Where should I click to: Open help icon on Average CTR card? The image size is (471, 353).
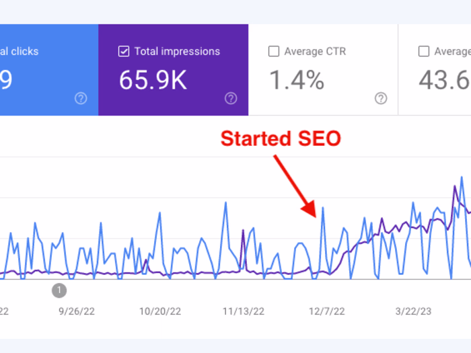[x=381, y=99]
